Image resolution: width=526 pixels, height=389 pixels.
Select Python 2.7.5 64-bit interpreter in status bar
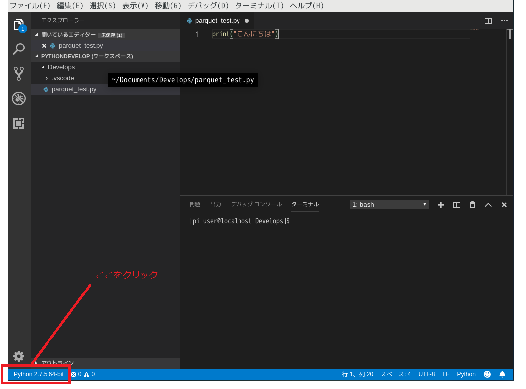[39, 374]
